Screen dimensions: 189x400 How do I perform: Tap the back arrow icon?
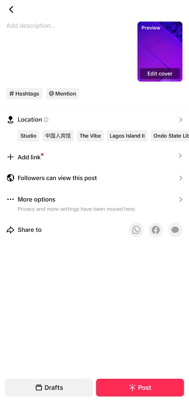pos(11,9)
